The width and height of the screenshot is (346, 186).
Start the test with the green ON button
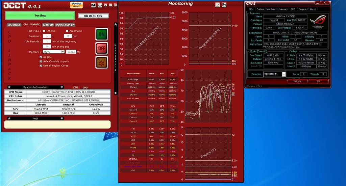[x=101, y=34]
